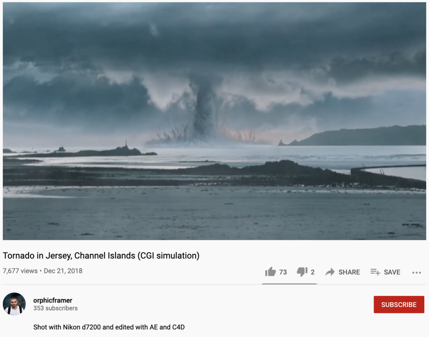Click the thumbs-down dislike icon

click(302, 272)
